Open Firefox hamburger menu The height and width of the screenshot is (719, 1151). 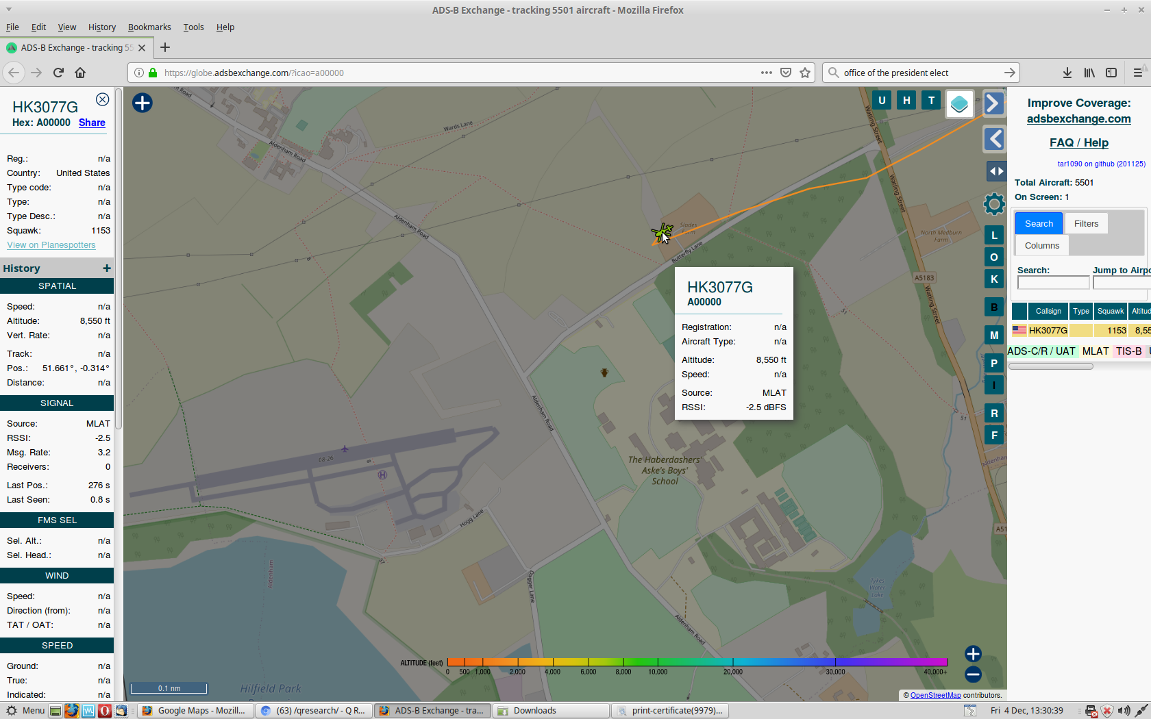pyautogui.click(x=1138, y=73)
